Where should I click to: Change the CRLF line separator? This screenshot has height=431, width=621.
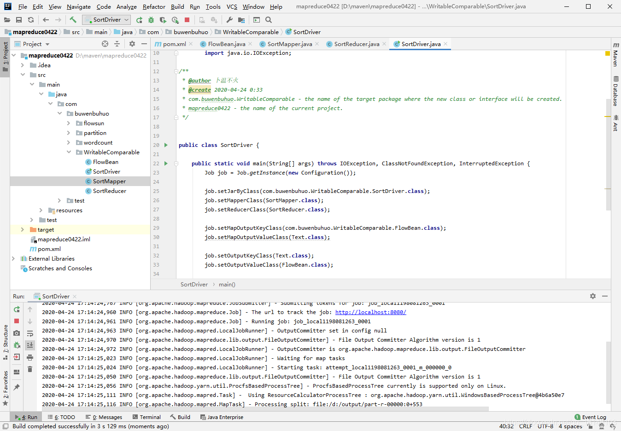526,426
